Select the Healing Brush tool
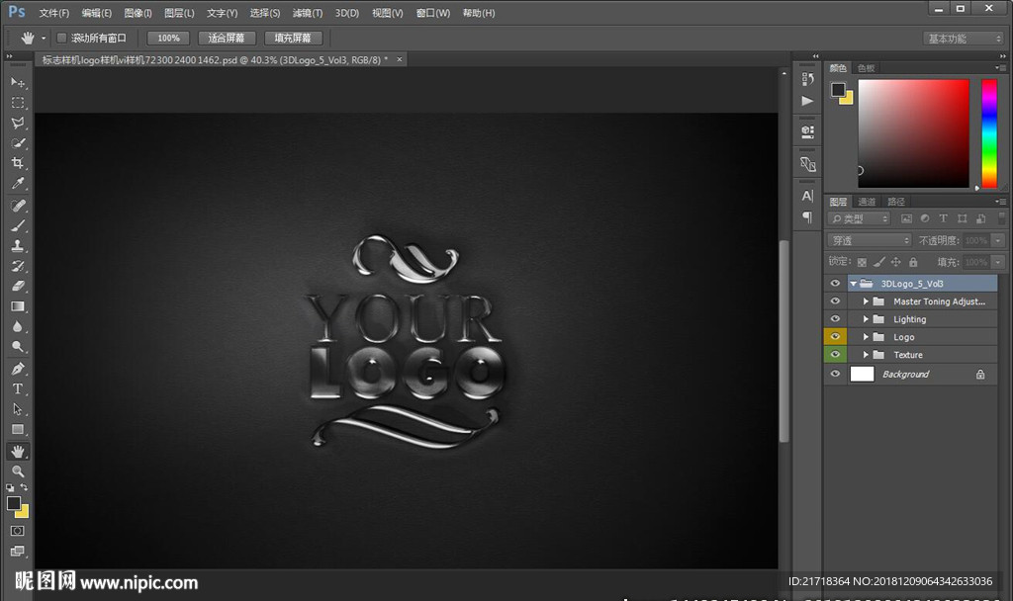 point(18,206)
